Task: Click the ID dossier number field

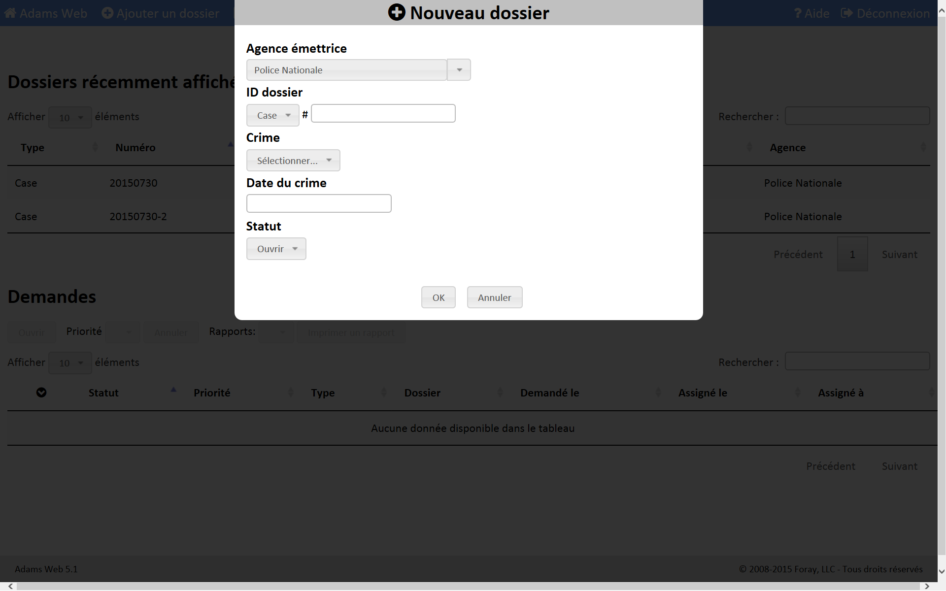Action: pos(383,113)
